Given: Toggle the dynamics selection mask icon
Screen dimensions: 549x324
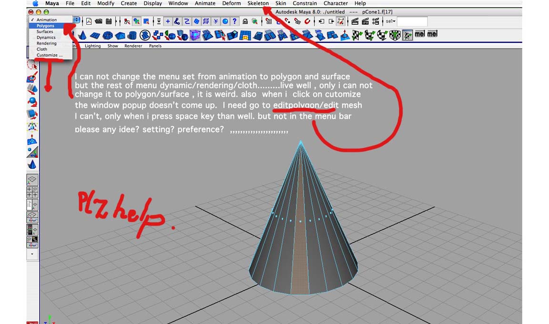Looking at the screenshot, I should pyautogui.click(x=216, y=21).
